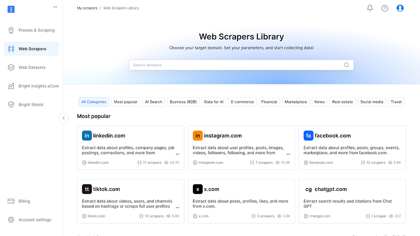The height and width of the screenshot is (236, 420).
Task: Click the tiktok.com logo icon
Action: pyautogui.click(x=87, y=189)
